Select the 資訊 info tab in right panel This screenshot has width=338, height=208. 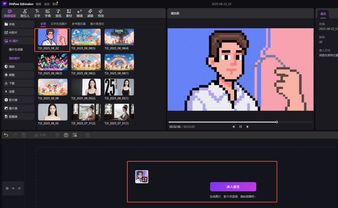[323, 14]
